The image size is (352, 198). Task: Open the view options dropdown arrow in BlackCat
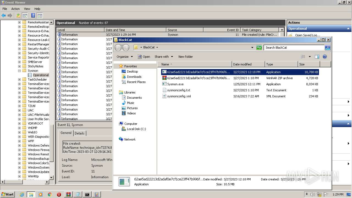310,57
